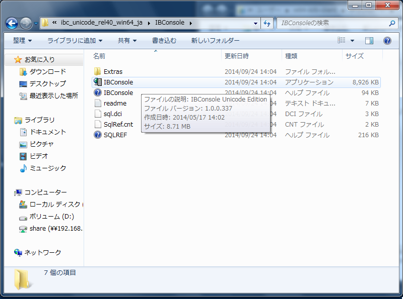The width and height of the screenshot is (403, 299).
Task: Click the star icon beside お気に入り
Action: (x=18, y=59)
